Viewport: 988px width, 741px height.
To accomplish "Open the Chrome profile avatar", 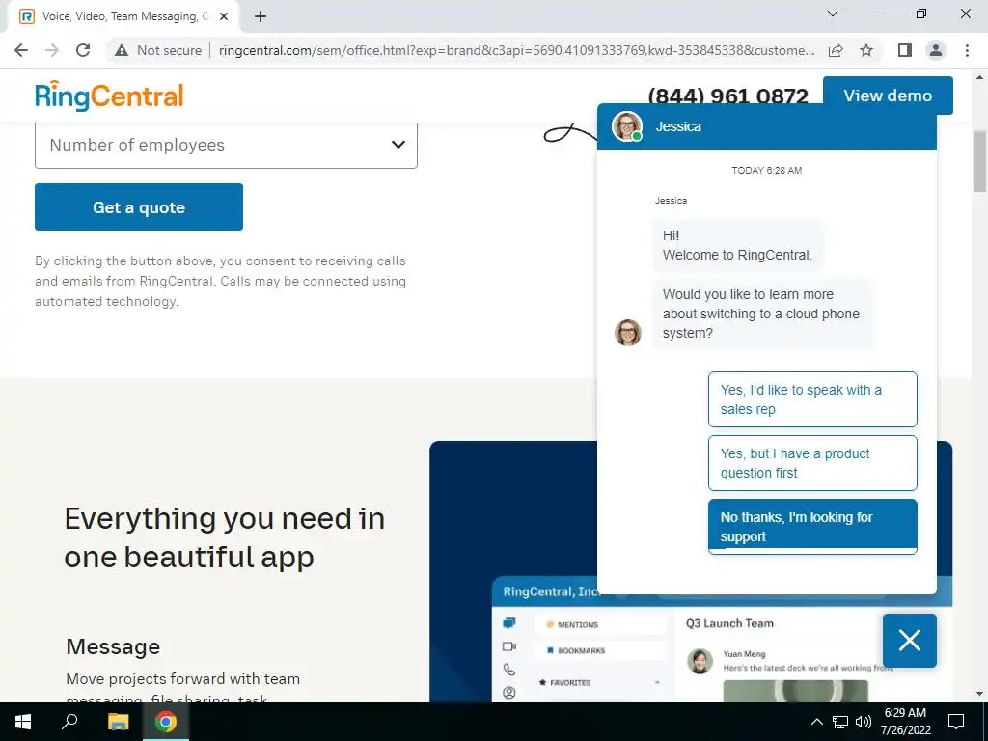I will [x=936, y=50].
